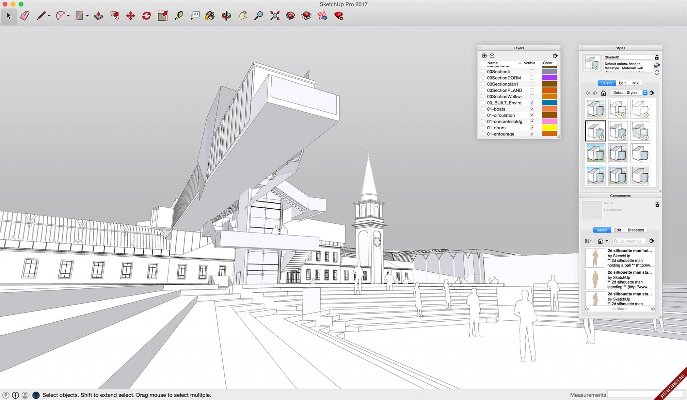687x400 pixels.
Task: Pick the Arc tool
Action: (60, 15)
